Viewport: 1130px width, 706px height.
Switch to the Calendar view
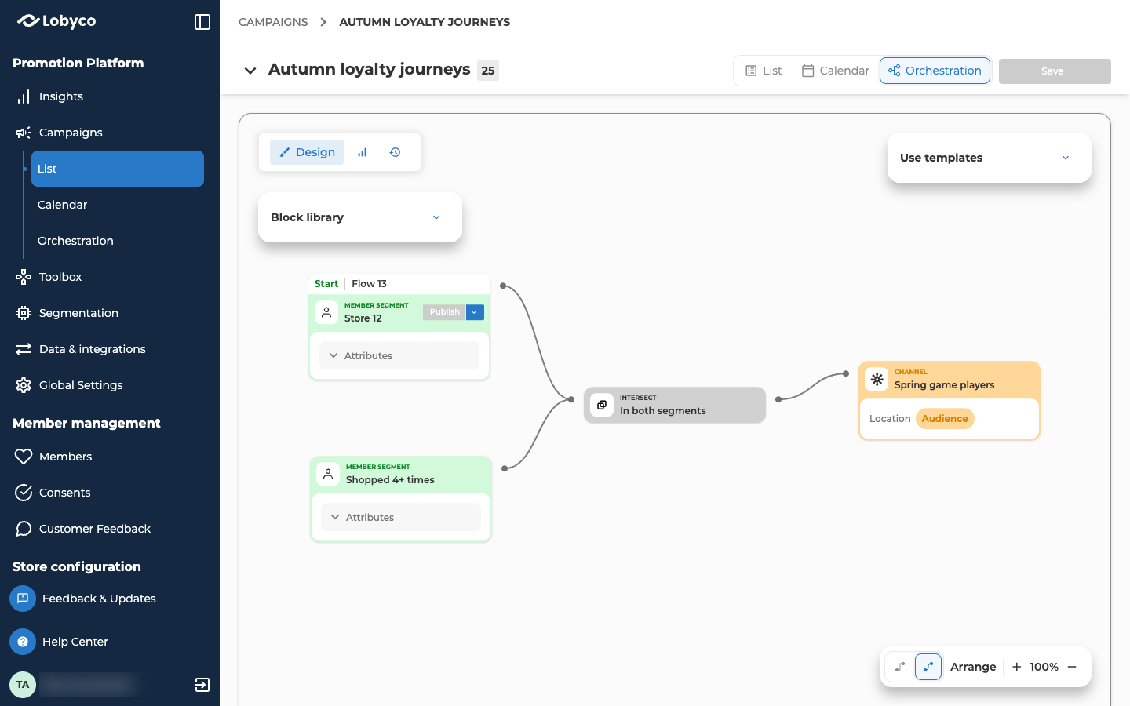[835, 71]
